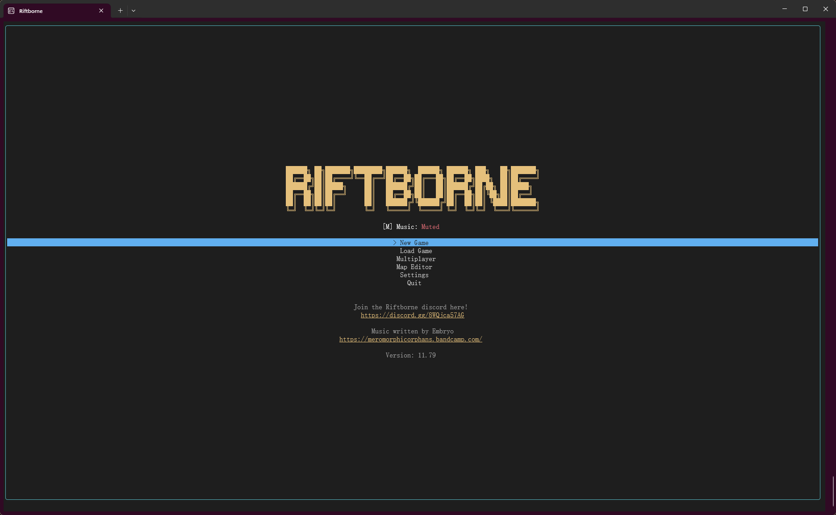
Task: Click the 'Version: 11.79' text
Action: point(410,355)
